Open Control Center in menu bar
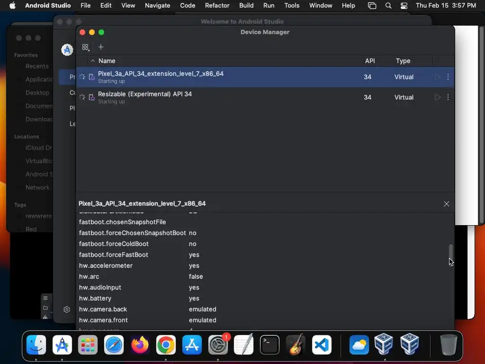The image size is (485, 364). tap(404, 6)
